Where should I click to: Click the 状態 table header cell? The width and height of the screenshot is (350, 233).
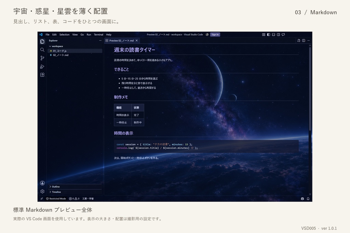coord(138,107)
